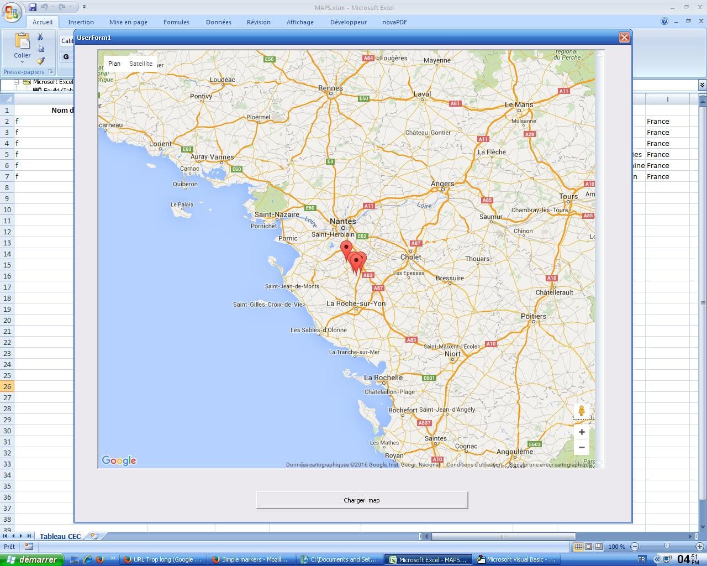The image size is (707, 566).
Task: Open the Mise en page tab
Action: point(128,22)
